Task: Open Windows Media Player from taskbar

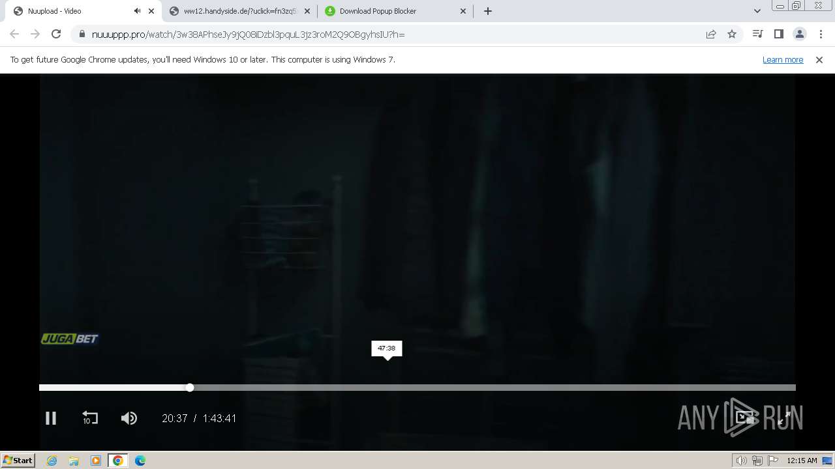Action: pyautogui.click(x=96, y=461)
